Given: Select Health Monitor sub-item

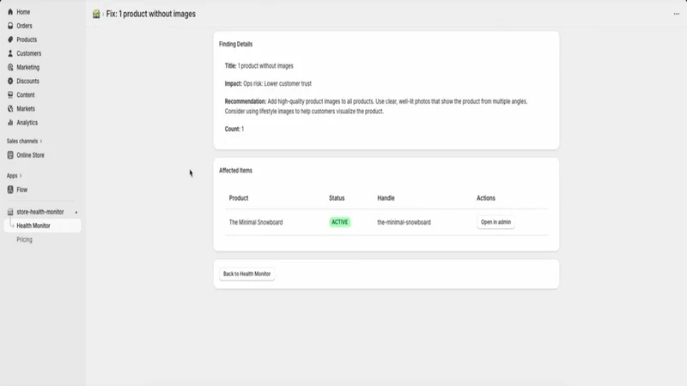Looking at the screenshot, I should click(x=42, y=226).
